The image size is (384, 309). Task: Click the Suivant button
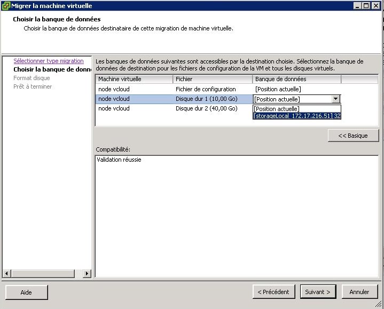[318, 292]
